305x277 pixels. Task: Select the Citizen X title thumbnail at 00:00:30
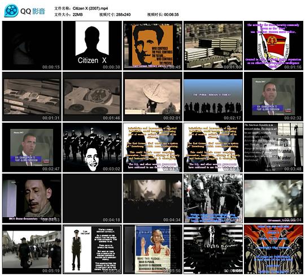click(92, 46)
